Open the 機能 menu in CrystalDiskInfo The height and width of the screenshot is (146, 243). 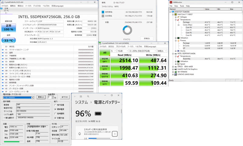pos(20,6)
